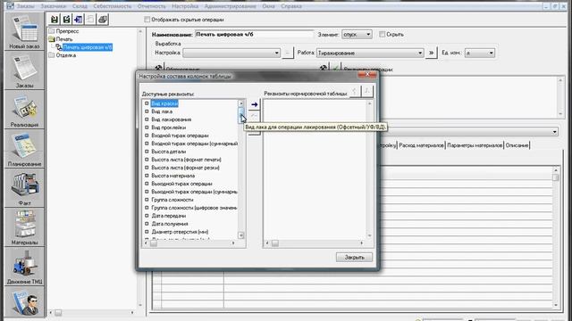Switch to the Описание tab
The width and height of the screenshot is (572, 321).
[517, 145]
